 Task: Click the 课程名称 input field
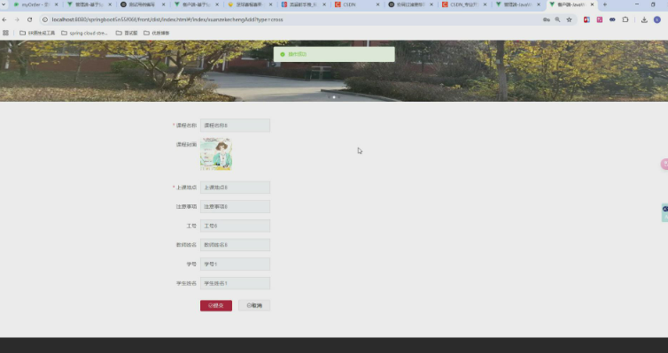pyautogui.click(x=235, y=126)
